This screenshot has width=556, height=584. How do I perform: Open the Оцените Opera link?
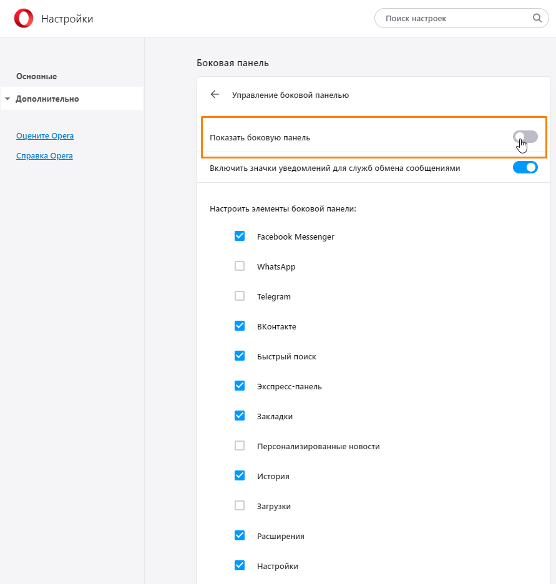(45, 136)
